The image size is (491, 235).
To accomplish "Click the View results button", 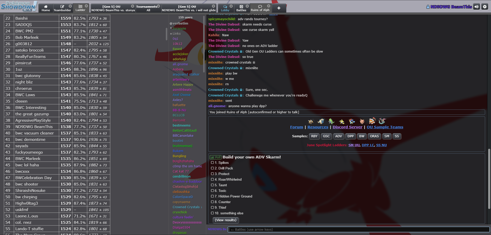I will coord(226,220).
